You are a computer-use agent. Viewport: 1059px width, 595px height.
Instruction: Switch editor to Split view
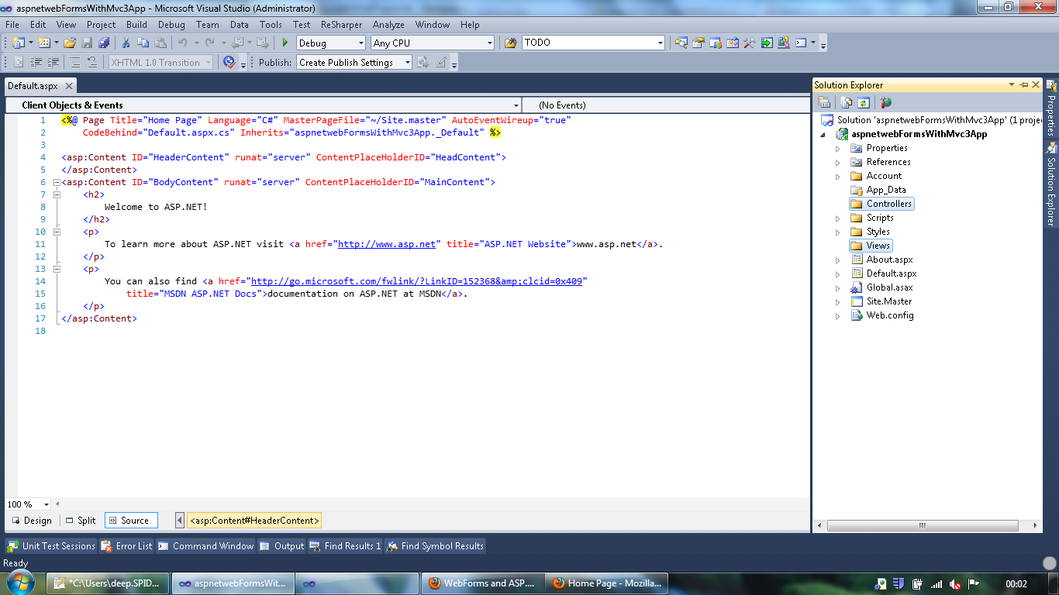click(x=80, y=520)
